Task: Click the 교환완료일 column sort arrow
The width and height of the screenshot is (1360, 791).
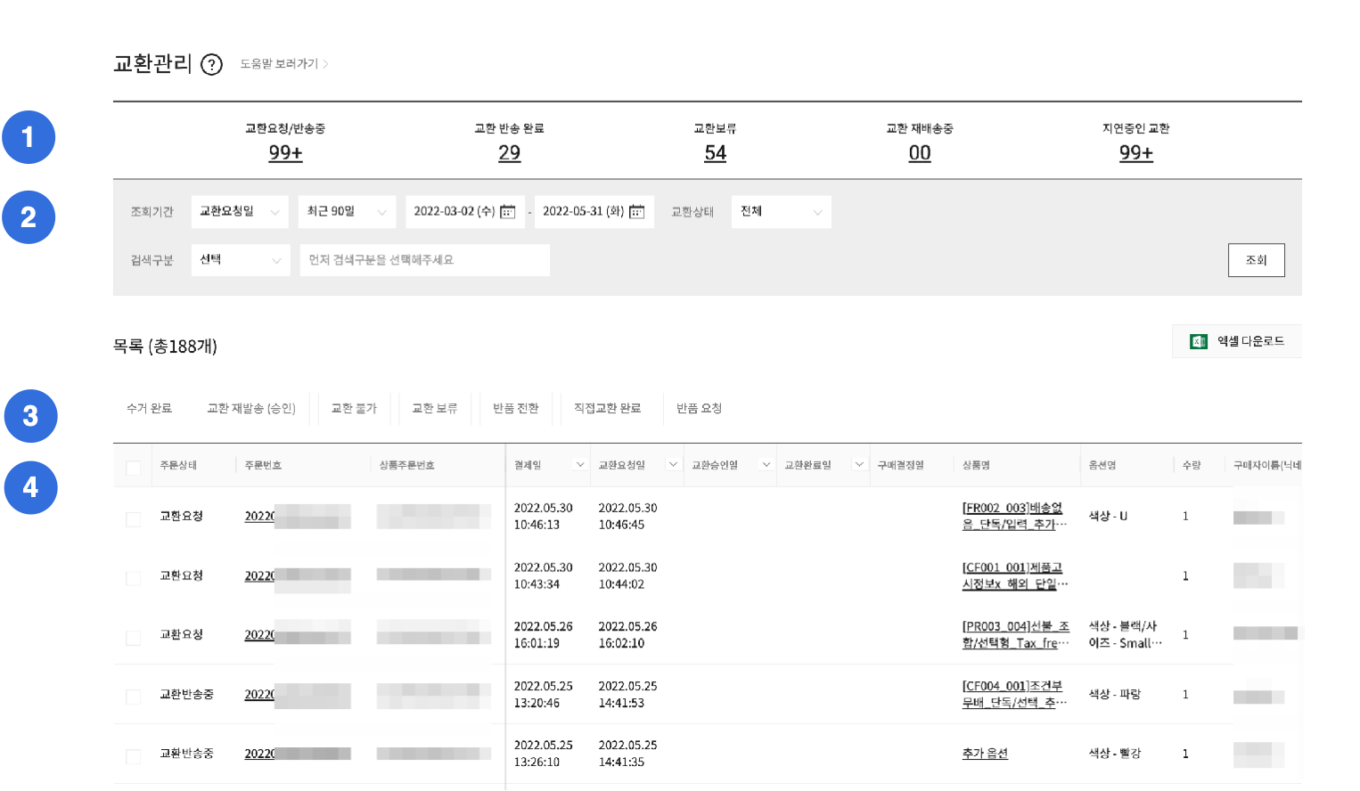Action: (858, 465)
